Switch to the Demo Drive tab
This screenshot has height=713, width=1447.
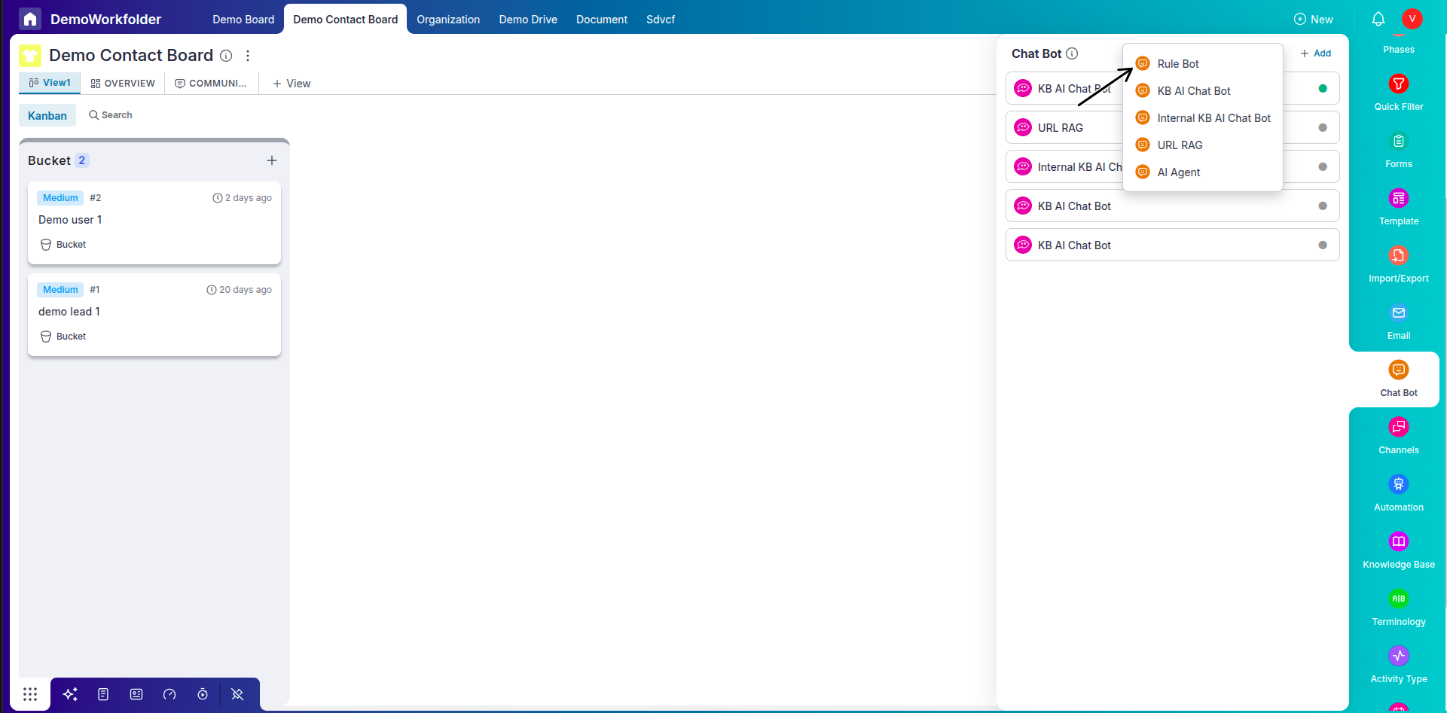tap(528, 20)
